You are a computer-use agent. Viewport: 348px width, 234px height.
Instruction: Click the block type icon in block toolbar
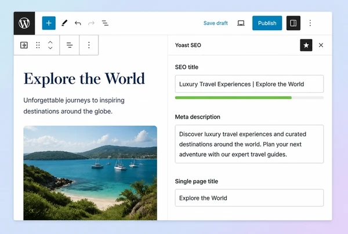(x=24, y=45)
